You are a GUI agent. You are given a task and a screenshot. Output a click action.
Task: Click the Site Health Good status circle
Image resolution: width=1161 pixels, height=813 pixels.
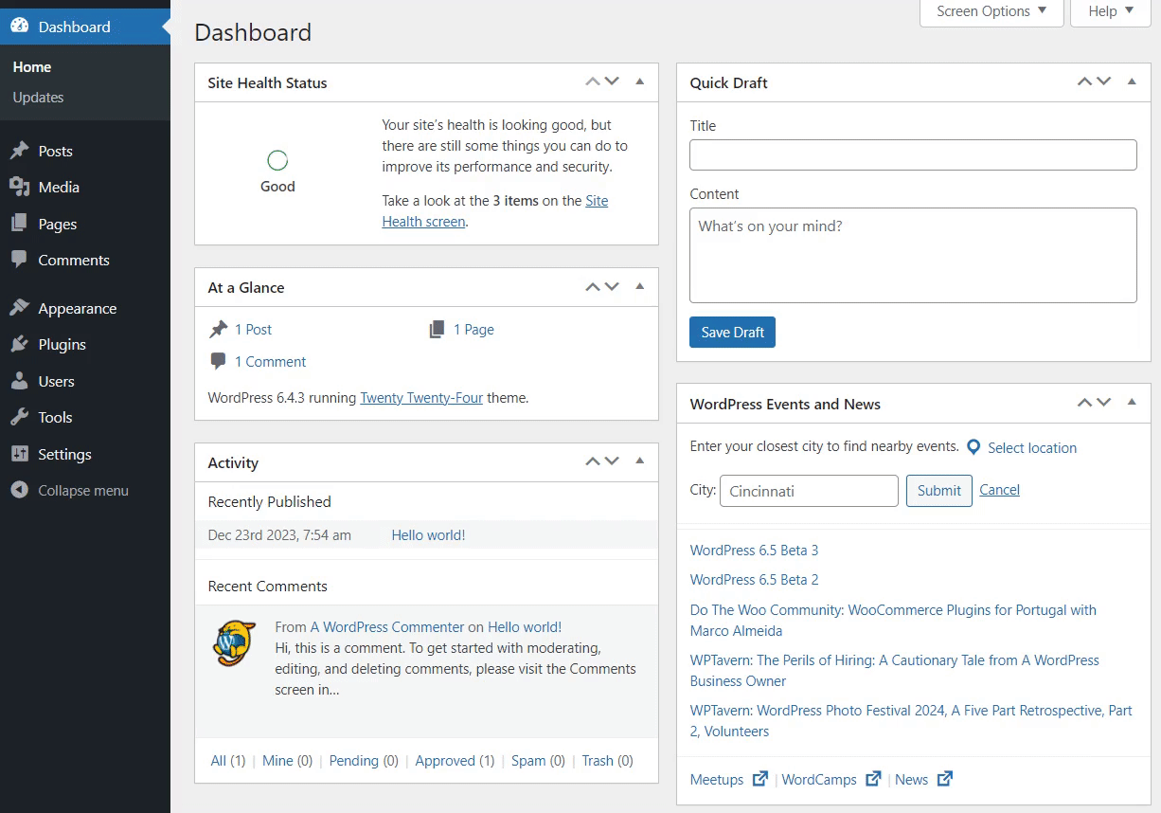277,160
